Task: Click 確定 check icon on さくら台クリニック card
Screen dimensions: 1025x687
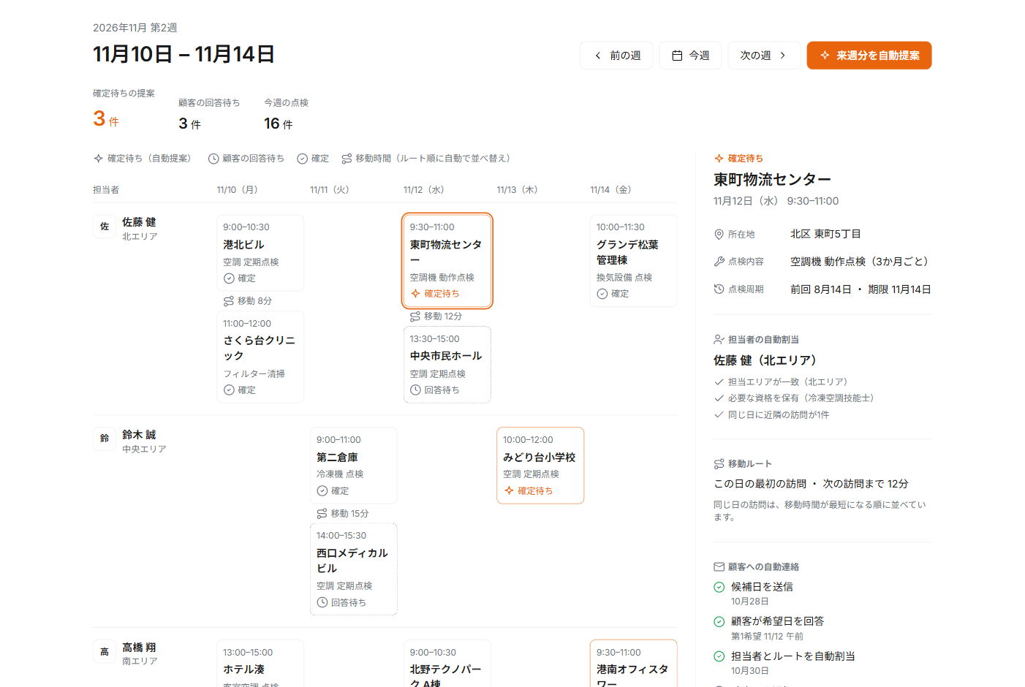Action: tap(229, 390)
